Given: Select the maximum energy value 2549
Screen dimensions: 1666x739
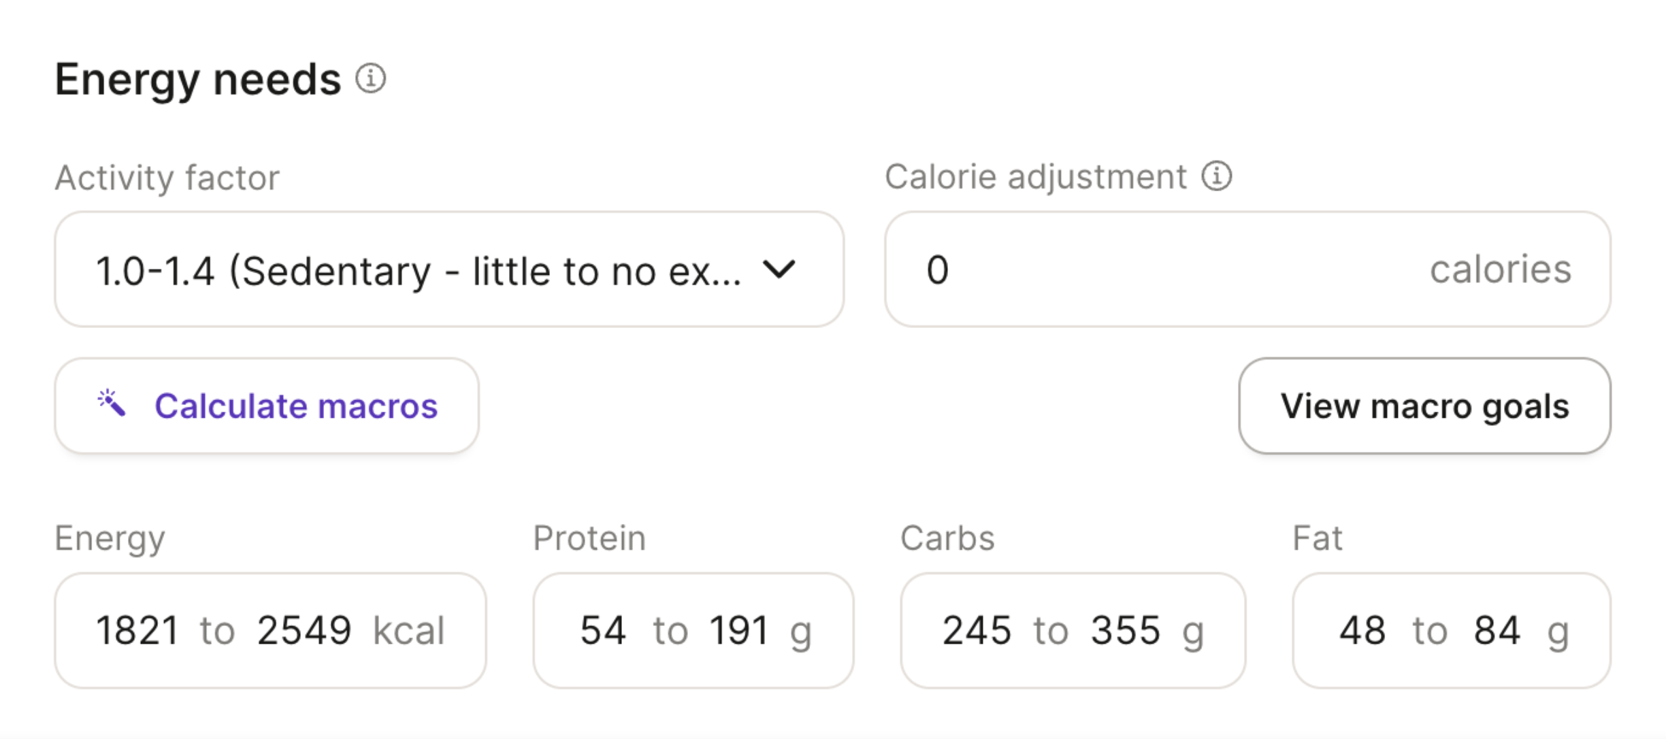Looking at the screenshot, I should coord(304,630).
